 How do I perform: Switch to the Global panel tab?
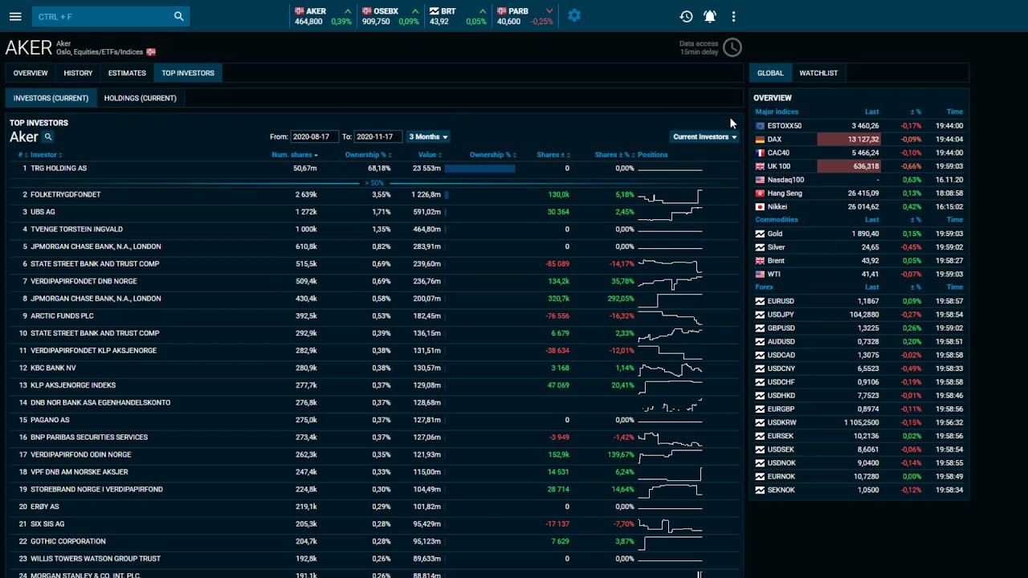(x=770, y=73)
